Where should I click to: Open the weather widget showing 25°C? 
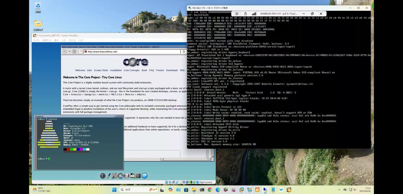[x=42, y=190]
